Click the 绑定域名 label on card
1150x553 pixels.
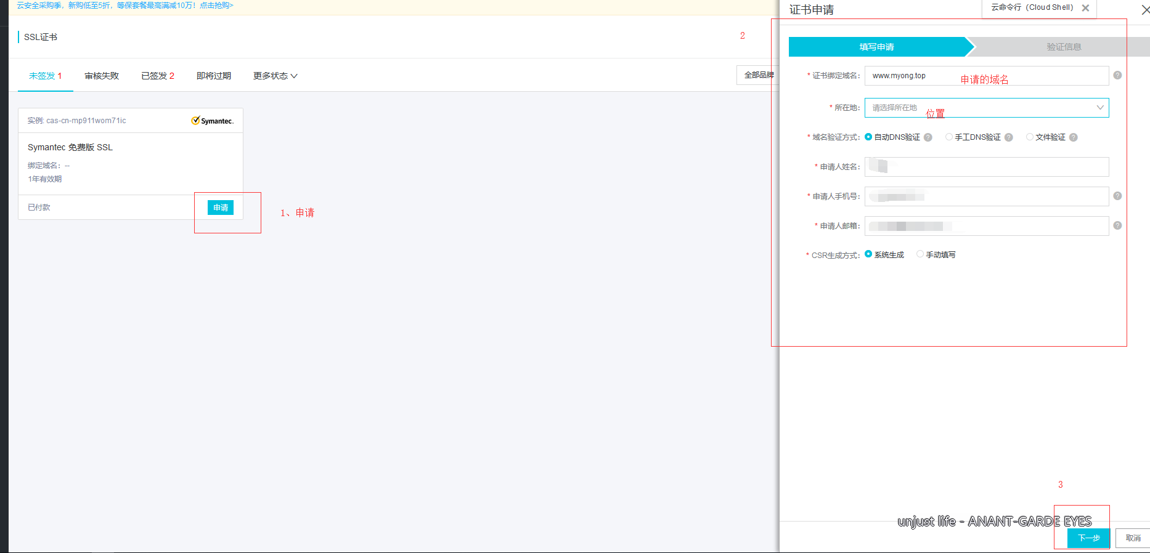tap(43, 166)
